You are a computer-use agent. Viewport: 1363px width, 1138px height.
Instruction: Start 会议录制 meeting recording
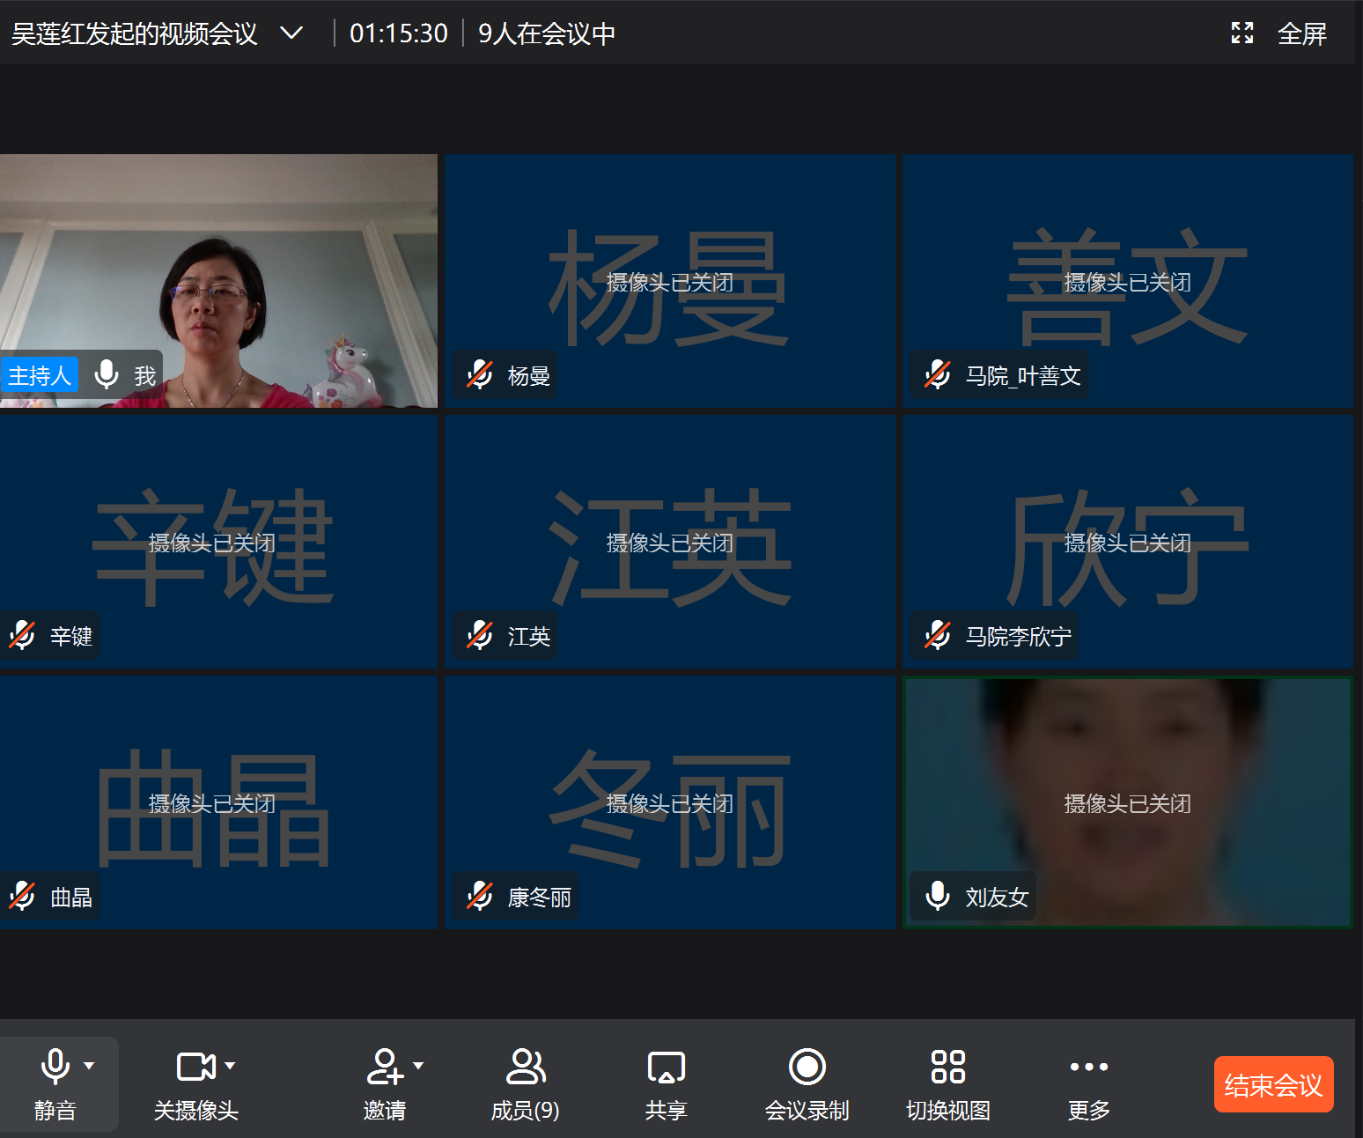click(x=807, y=1067)
